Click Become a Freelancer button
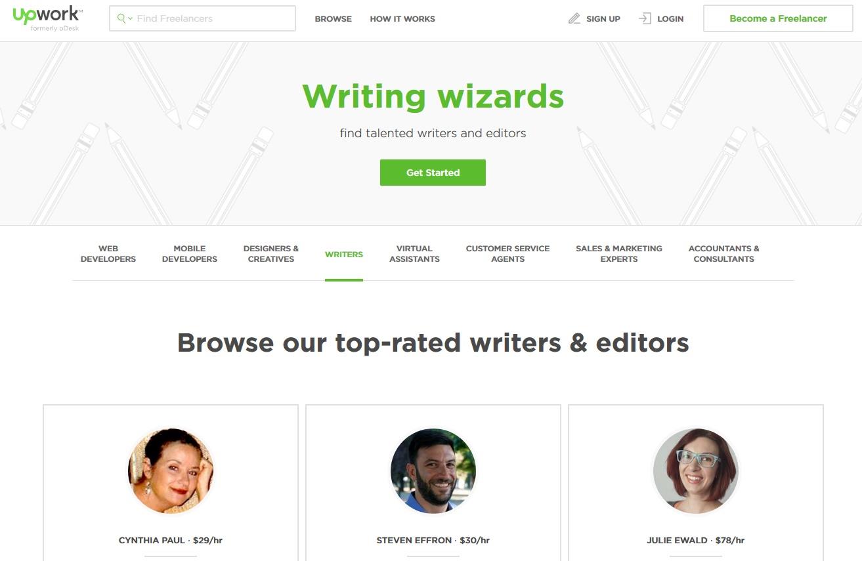 click(778, 18)
